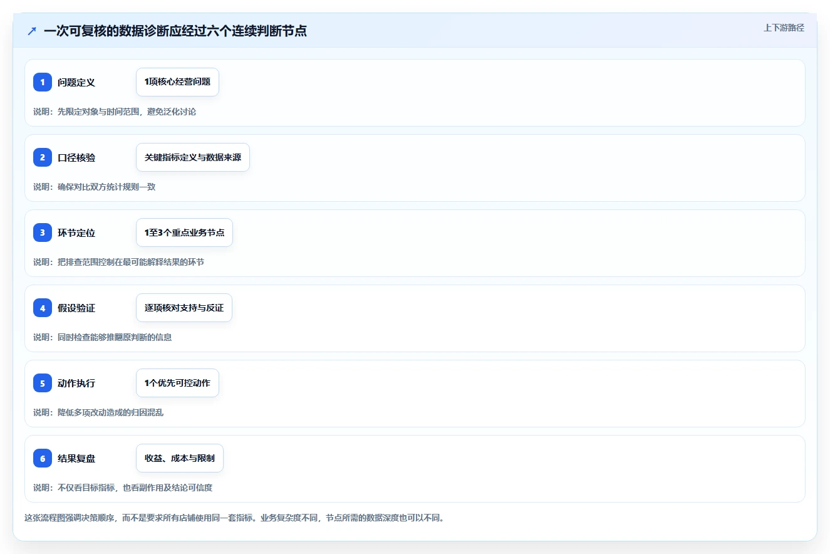Click the 上下游路径 label in the header
This screenshot has height=554, width=830.
784,28
